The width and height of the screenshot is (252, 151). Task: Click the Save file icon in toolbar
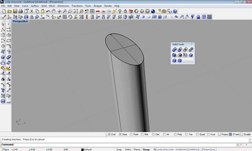[15, 11]
